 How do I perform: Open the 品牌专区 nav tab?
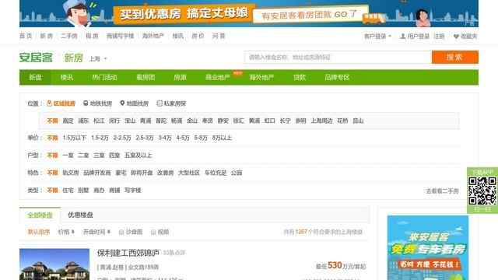point(337,77)
